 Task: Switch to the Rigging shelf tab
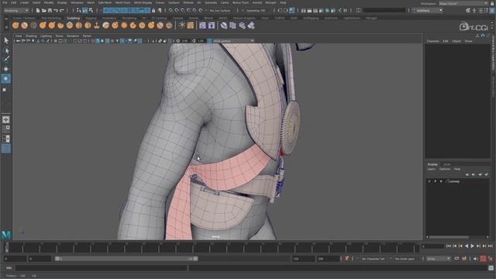(x=91, y=18)
